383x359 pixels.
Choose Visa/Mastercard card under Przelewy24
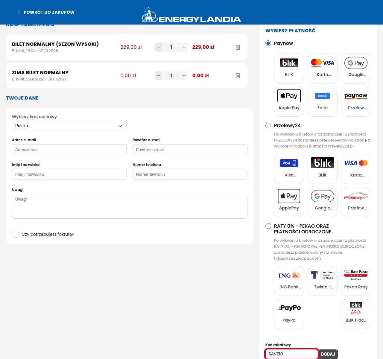tap(356, 169)
